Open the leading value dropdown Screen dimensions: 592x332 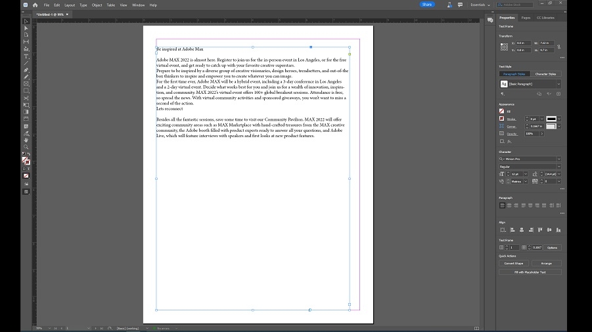tap(558, 174)
